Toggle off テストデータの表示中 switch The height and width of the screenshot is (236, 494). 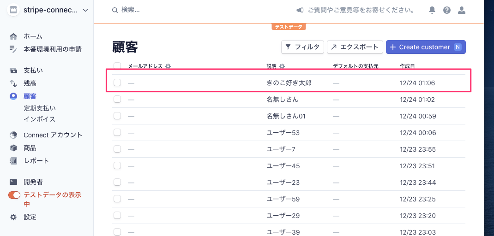tap(14, 195)
